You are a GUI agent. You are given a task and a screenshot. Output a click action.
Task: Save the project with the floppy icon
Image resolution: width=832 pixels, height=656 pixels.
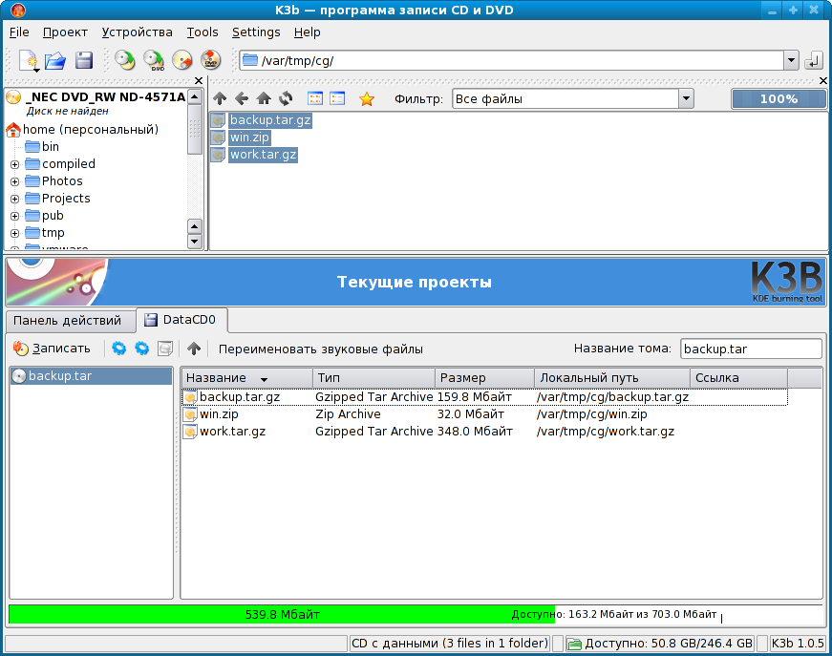point(84,60)
